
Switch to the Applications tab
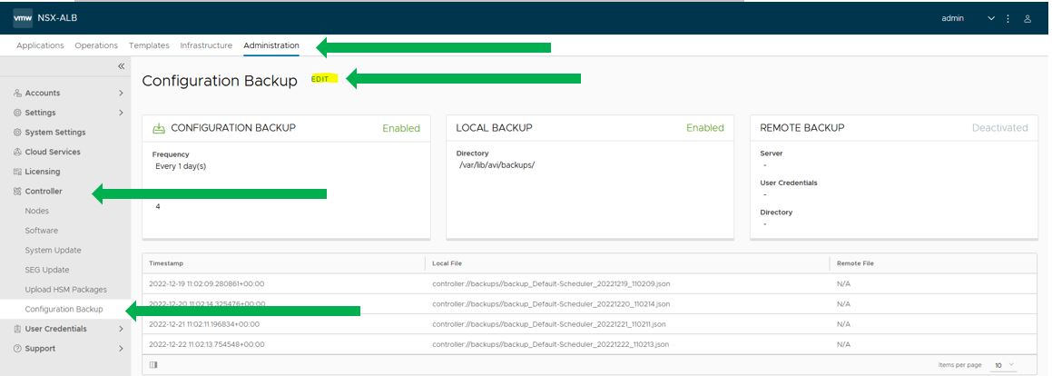(40, 45)
